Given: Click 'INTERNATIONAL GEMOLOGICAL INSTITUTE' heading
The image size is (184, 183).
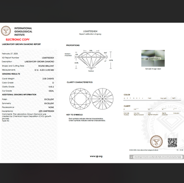Looking at the screenshot, I should click(x=23, y=31).
